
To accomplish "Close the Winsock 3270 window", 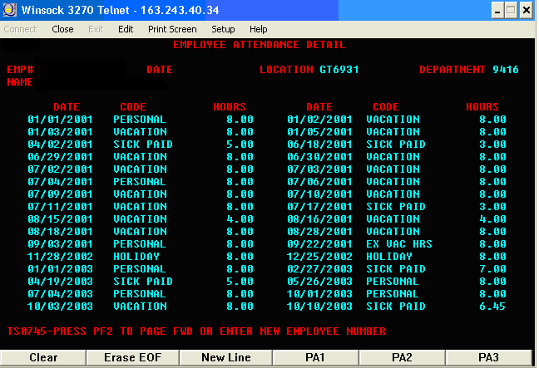I will pyautogui.click(x=527, y=10).
